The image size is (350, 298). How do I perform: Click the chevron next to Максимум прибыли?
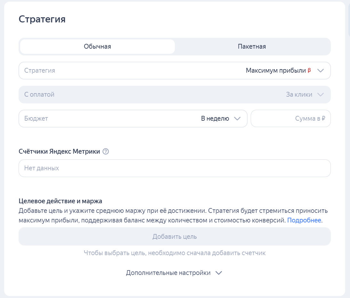click(x=320, y=70)
